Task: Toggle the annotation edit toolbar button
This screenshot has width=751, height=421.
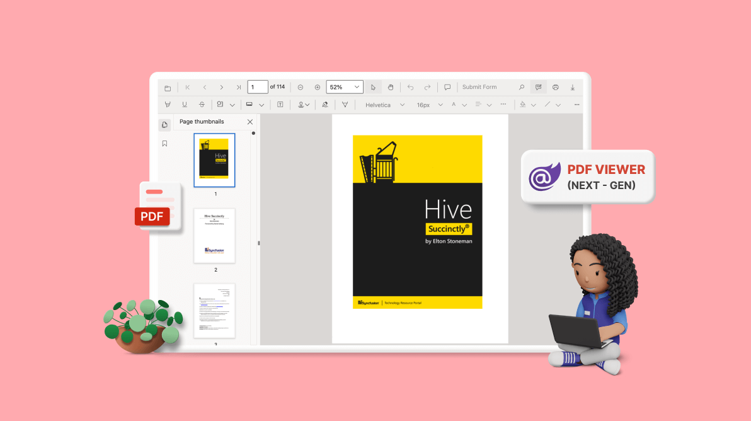Action: tap(538, 88)
